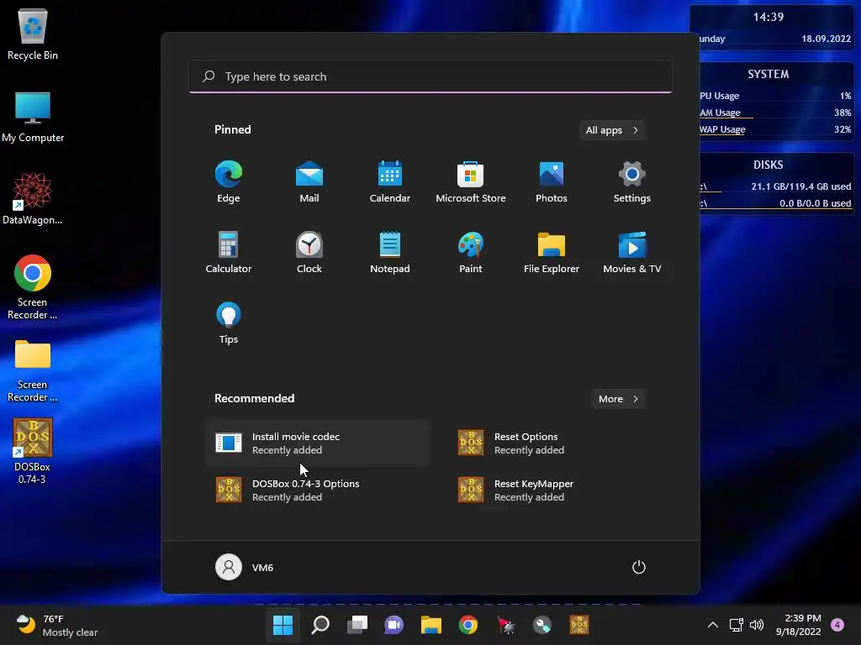Viewport: 861px width, 645px height.
Task: Open Task View on taskbar
Action: pyautogui.click(x=357, y=625)
